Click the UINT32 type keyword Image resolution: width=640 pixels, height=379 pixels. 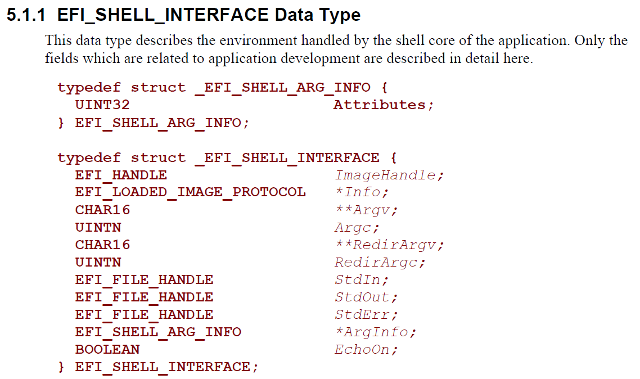(x=102, y=105)
